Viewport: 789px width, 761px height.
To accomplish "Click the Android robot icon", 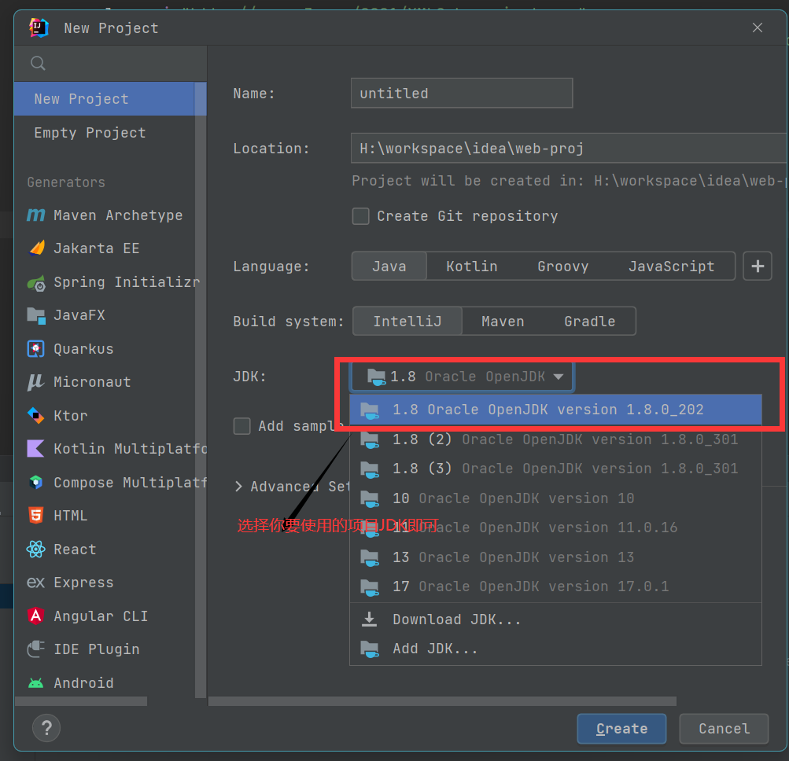I will pos(35,682).
